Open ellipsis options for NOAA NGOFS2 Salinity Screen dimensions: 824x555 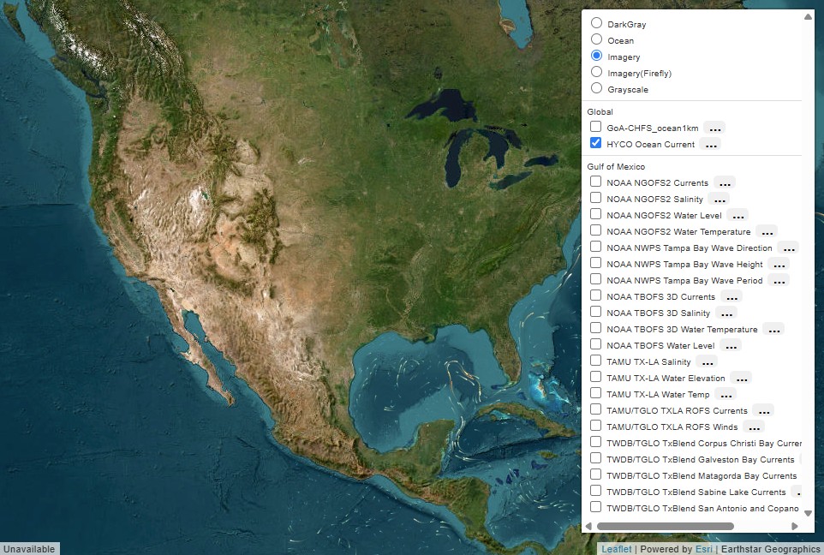pyautogui.click(x=719, y=200)
